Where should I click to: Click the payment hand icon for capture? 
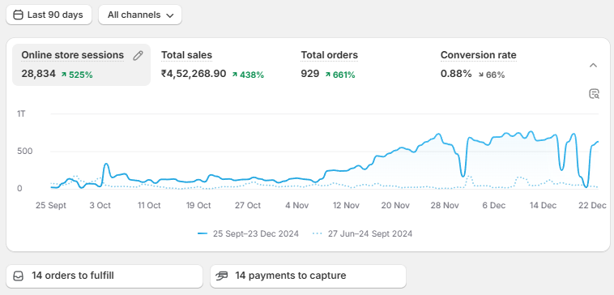pyautogui.click(x=222, y=276)
